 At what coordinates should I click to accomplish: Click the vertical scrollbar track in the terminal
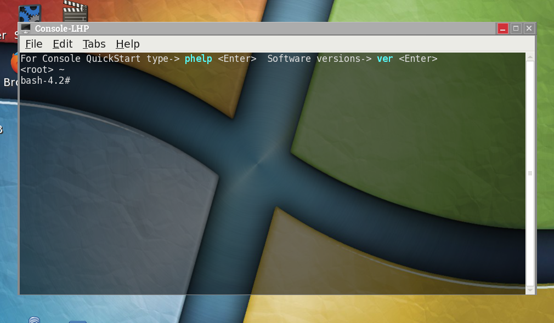[530, 174]
